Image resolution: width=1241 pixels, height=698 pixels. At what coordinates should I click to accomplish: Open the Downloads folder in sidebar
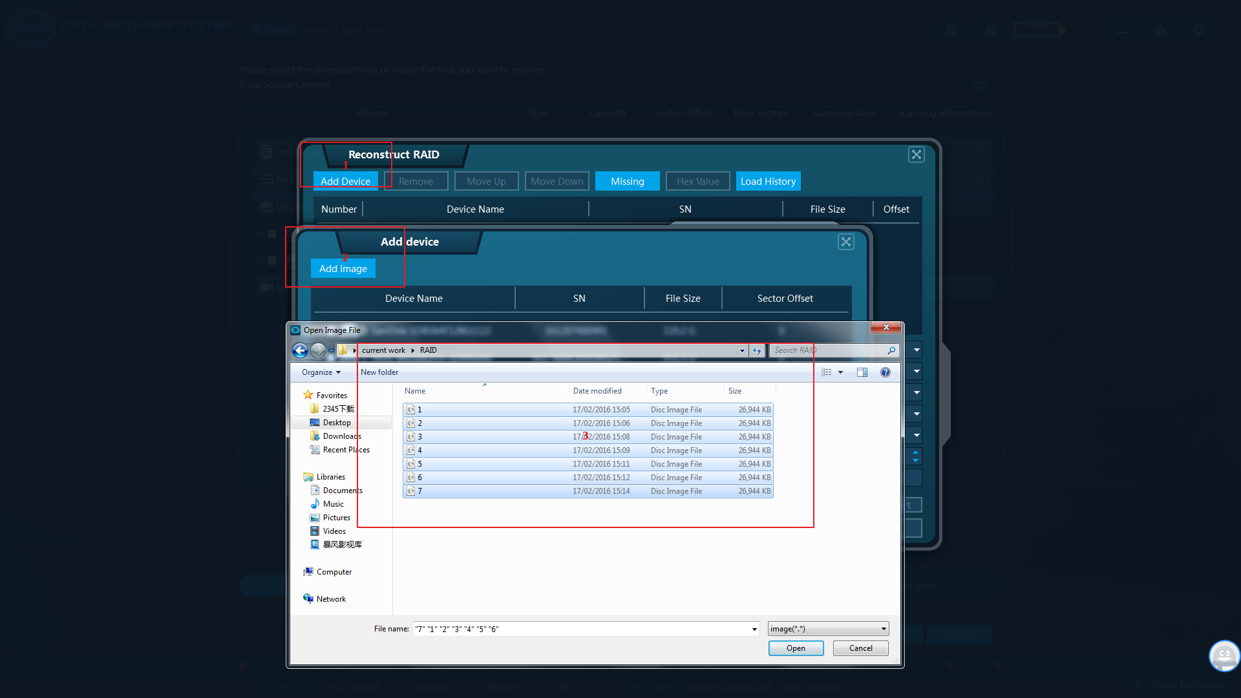click(x=342, y=436)
